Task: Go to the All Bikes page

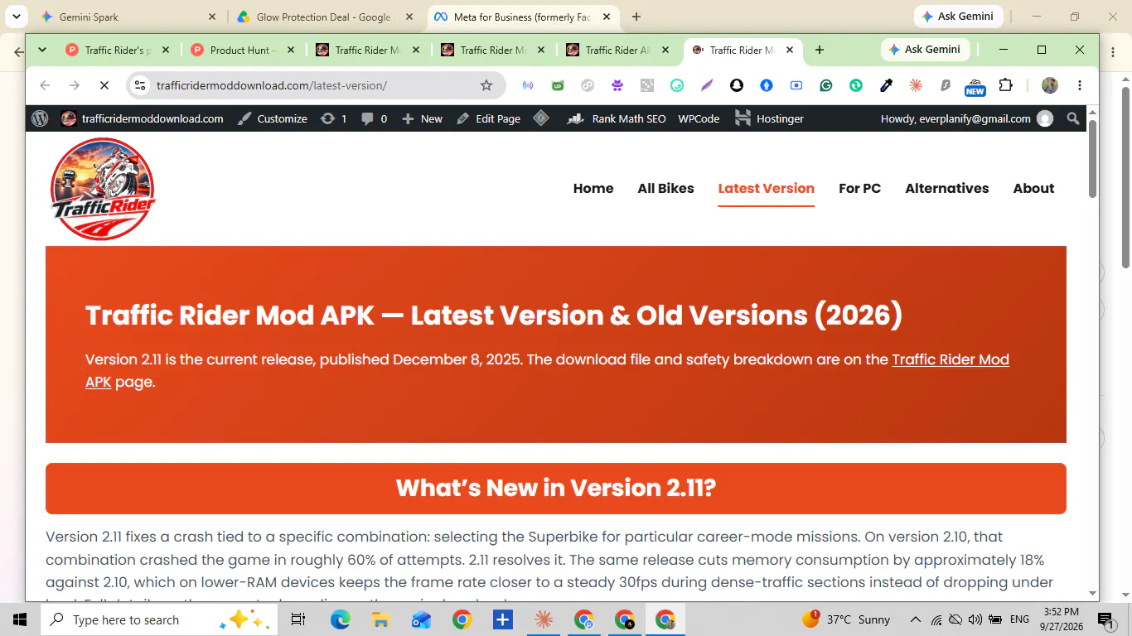Action: pos(665,188)
